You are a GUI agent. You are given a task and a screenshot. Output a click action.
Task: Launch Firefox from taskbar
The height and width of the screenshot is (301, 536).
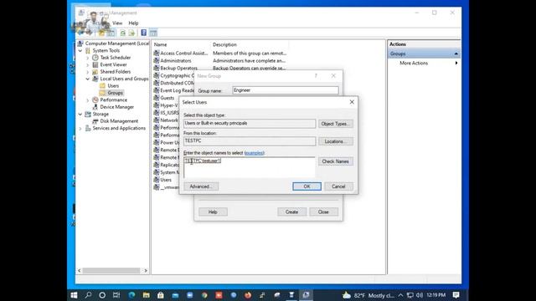(x=248, y=295)
